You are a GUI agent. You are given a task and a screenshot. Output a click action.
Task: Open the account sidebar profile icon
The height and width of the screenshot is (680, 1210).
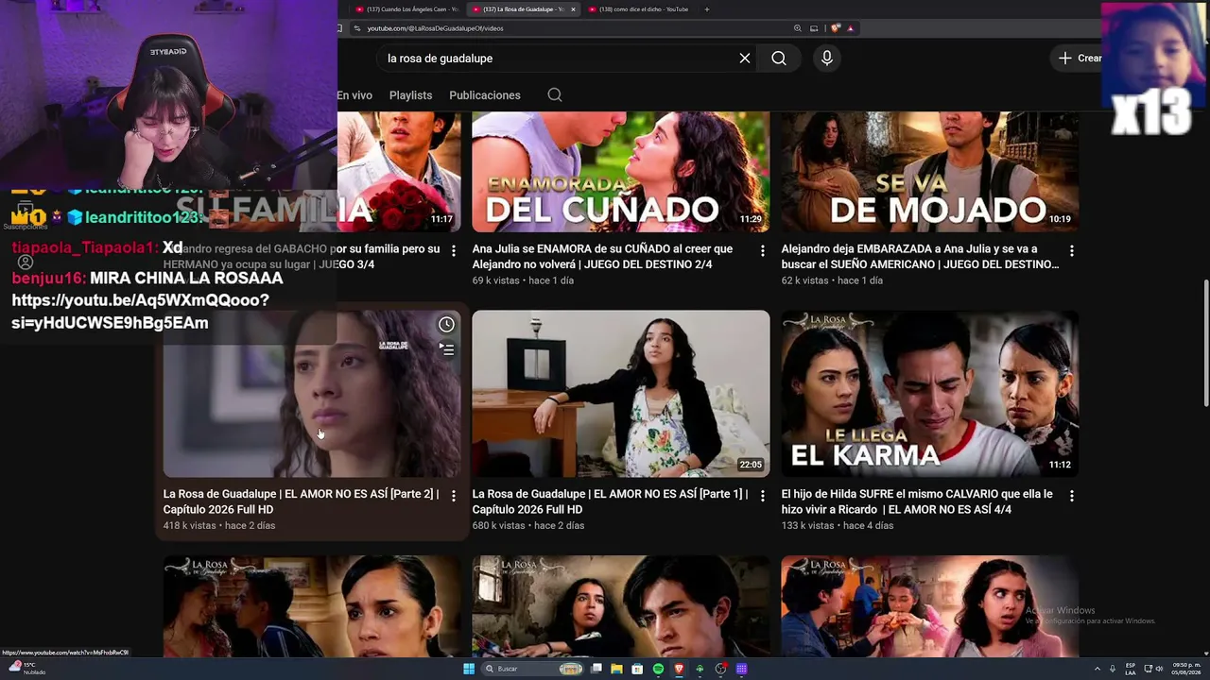(26, 263)
